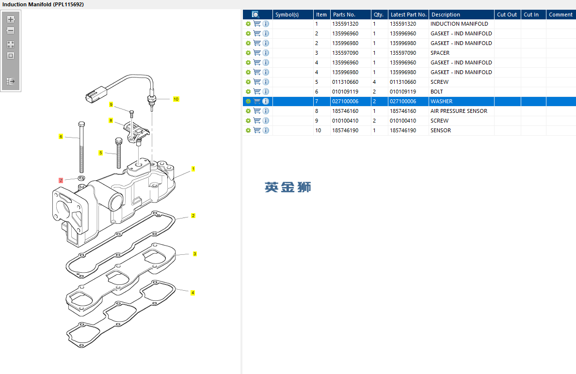576x374 pixels.
Task: Add item 4 gasket 135996960 to cart
Action: [x=257, y=62]
